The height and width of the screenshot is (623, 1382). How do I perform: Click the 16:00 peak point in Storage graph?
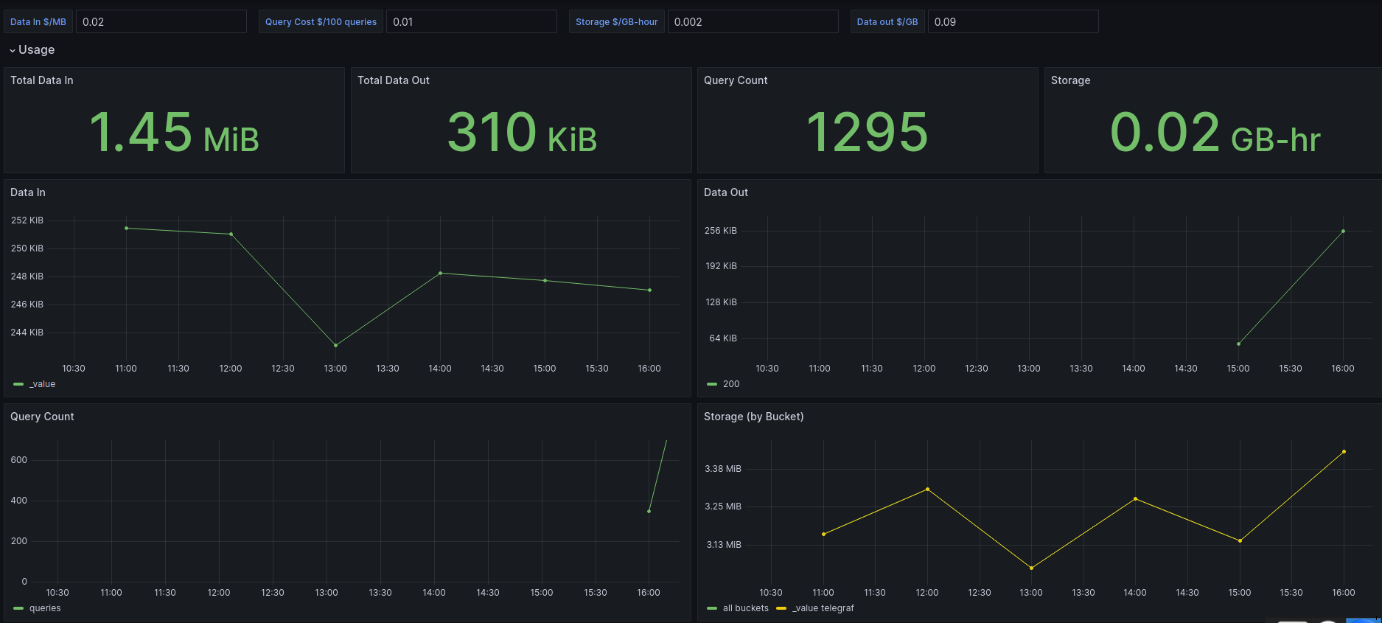point(1344,451)
